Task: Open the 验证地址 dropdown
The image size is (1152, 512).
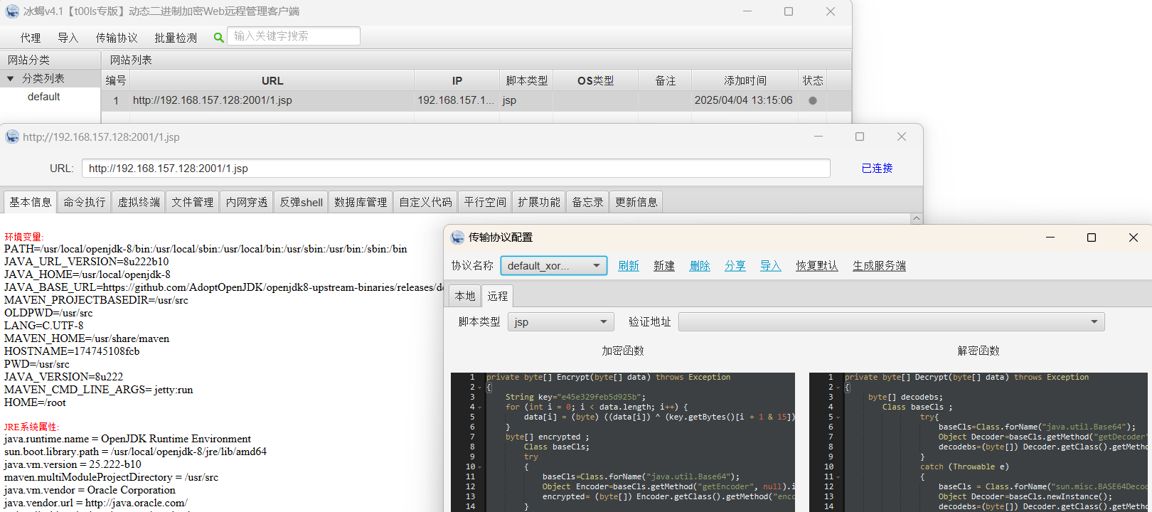Action: pos(892,322)
